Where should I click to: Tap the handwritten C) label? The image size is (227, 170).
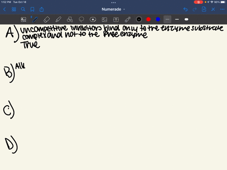[x=9, y=110]
